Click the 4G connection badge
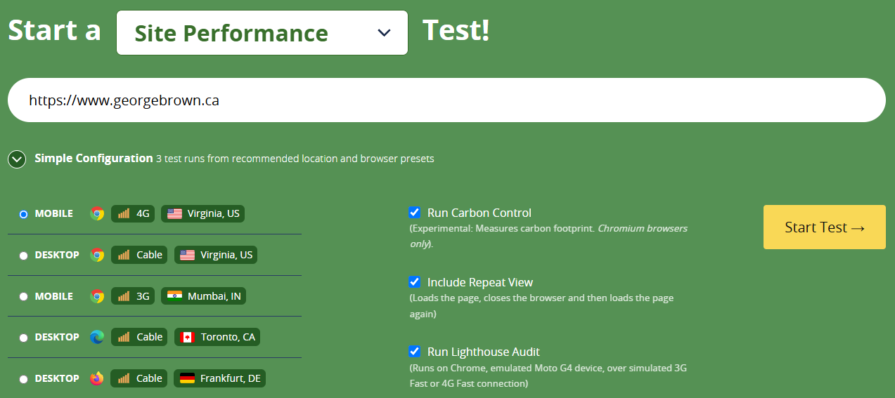 tap(133, 213)
